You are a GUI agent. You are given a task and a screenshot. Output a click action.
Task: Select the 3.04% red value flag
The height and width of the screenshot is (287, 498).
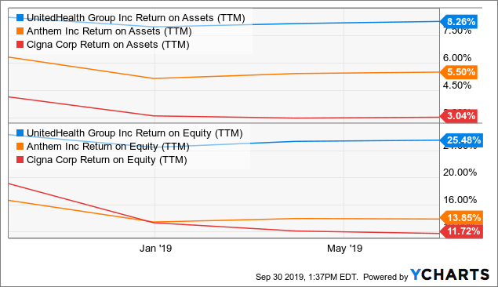click(459, 116)
